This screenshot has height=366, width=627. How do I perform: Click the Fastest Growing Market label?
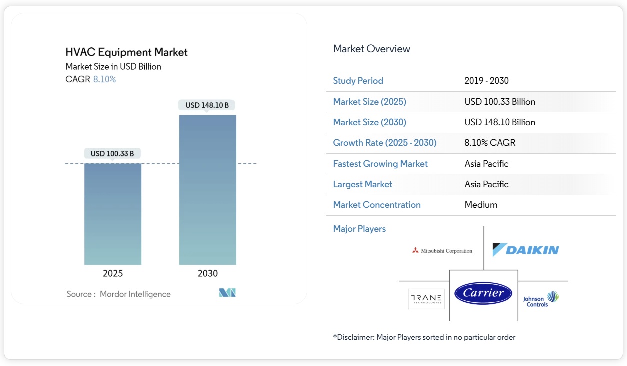pyautogui.click(x=380, y=164)
